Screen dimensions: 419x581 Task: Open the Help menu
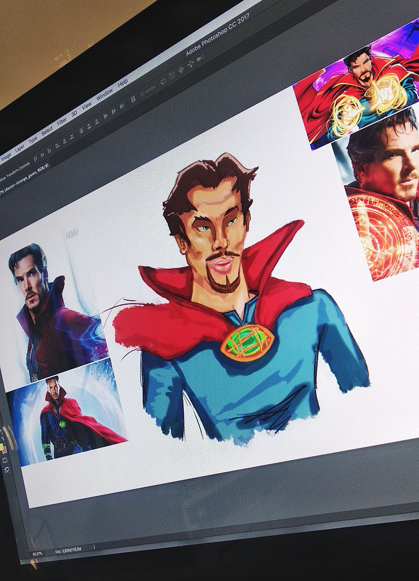click(123, 82)
